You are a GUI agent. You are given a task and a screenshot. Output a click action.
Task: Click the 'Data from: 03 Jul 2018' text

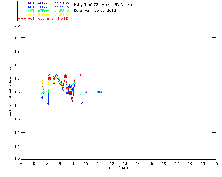click(x=95, y=11)
